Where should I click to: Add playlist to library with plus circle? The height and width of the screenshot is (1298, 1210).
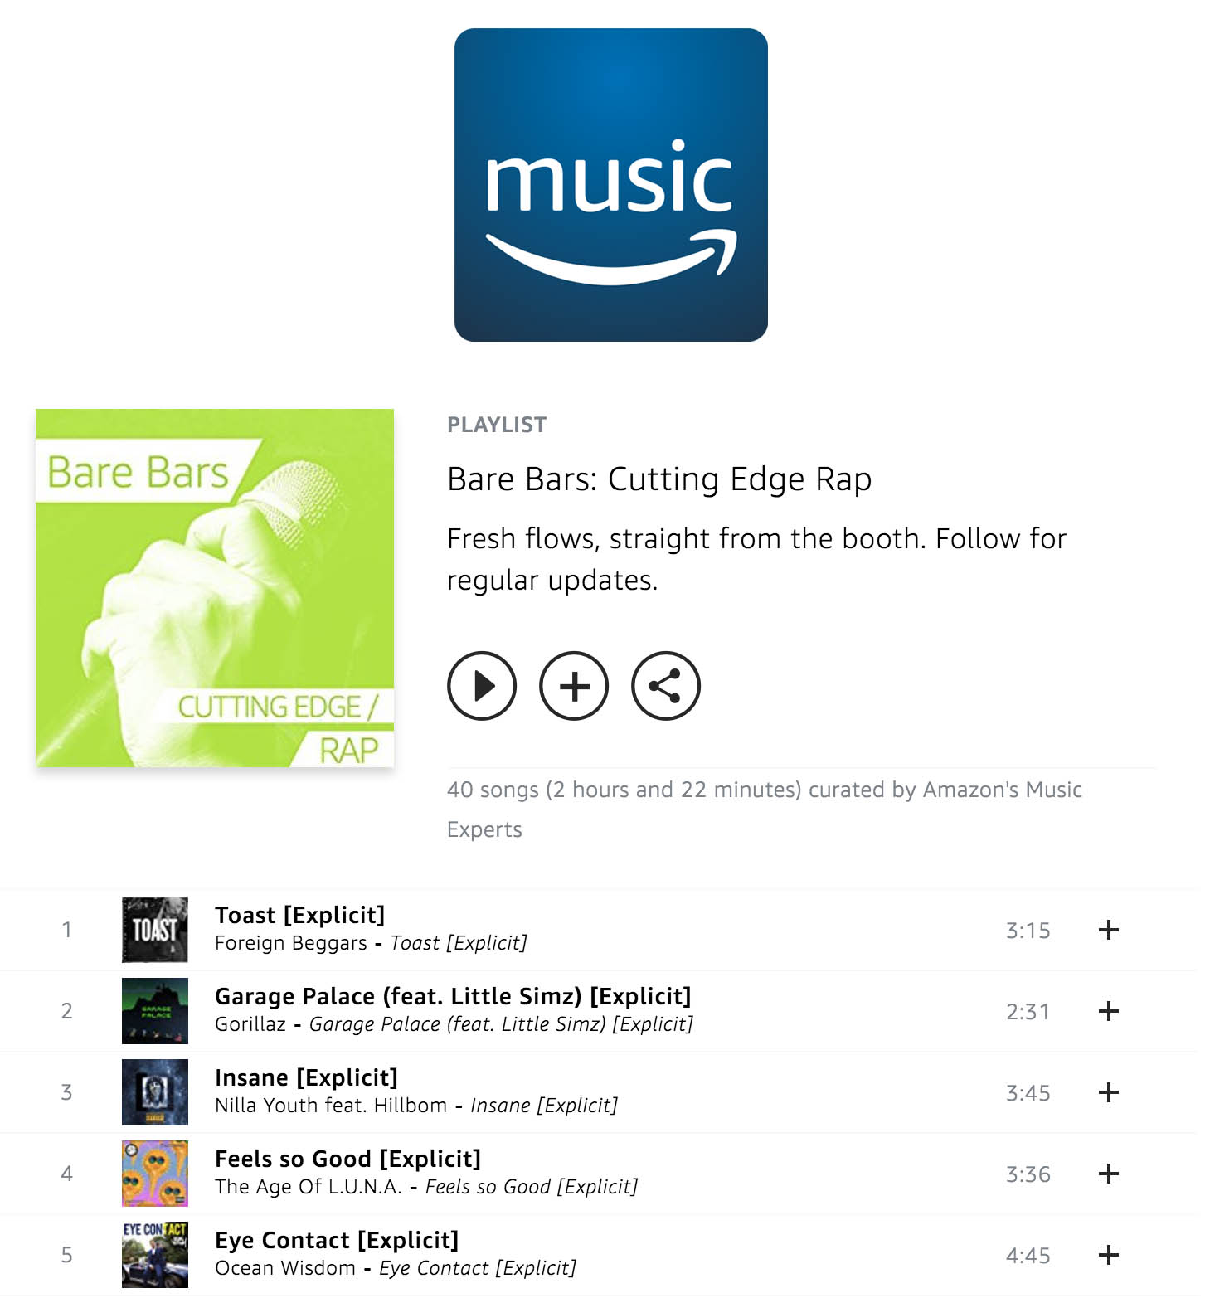[574, 686]
